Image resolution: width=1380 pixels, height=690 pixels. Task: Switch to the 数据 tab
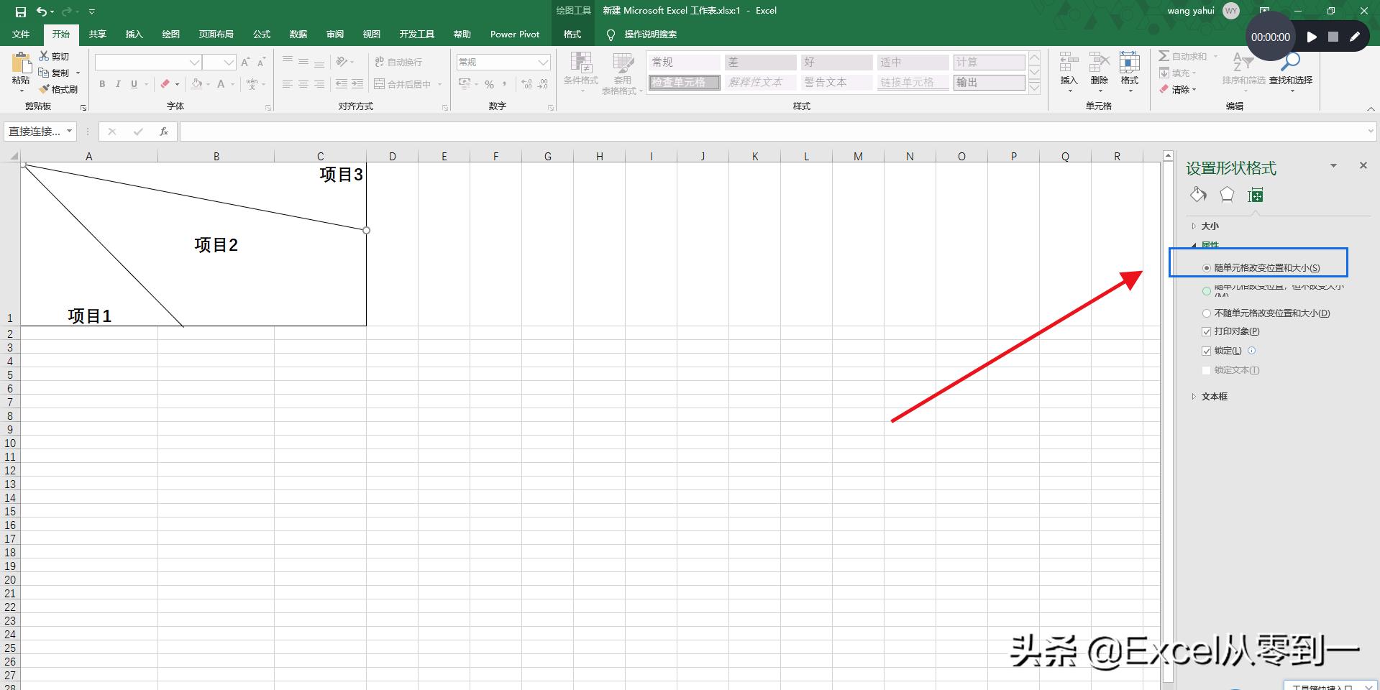click(298, 34)
